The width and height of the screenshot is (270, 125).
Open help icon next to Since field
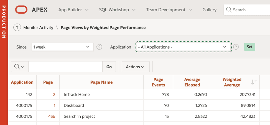(x=99, y=47)
